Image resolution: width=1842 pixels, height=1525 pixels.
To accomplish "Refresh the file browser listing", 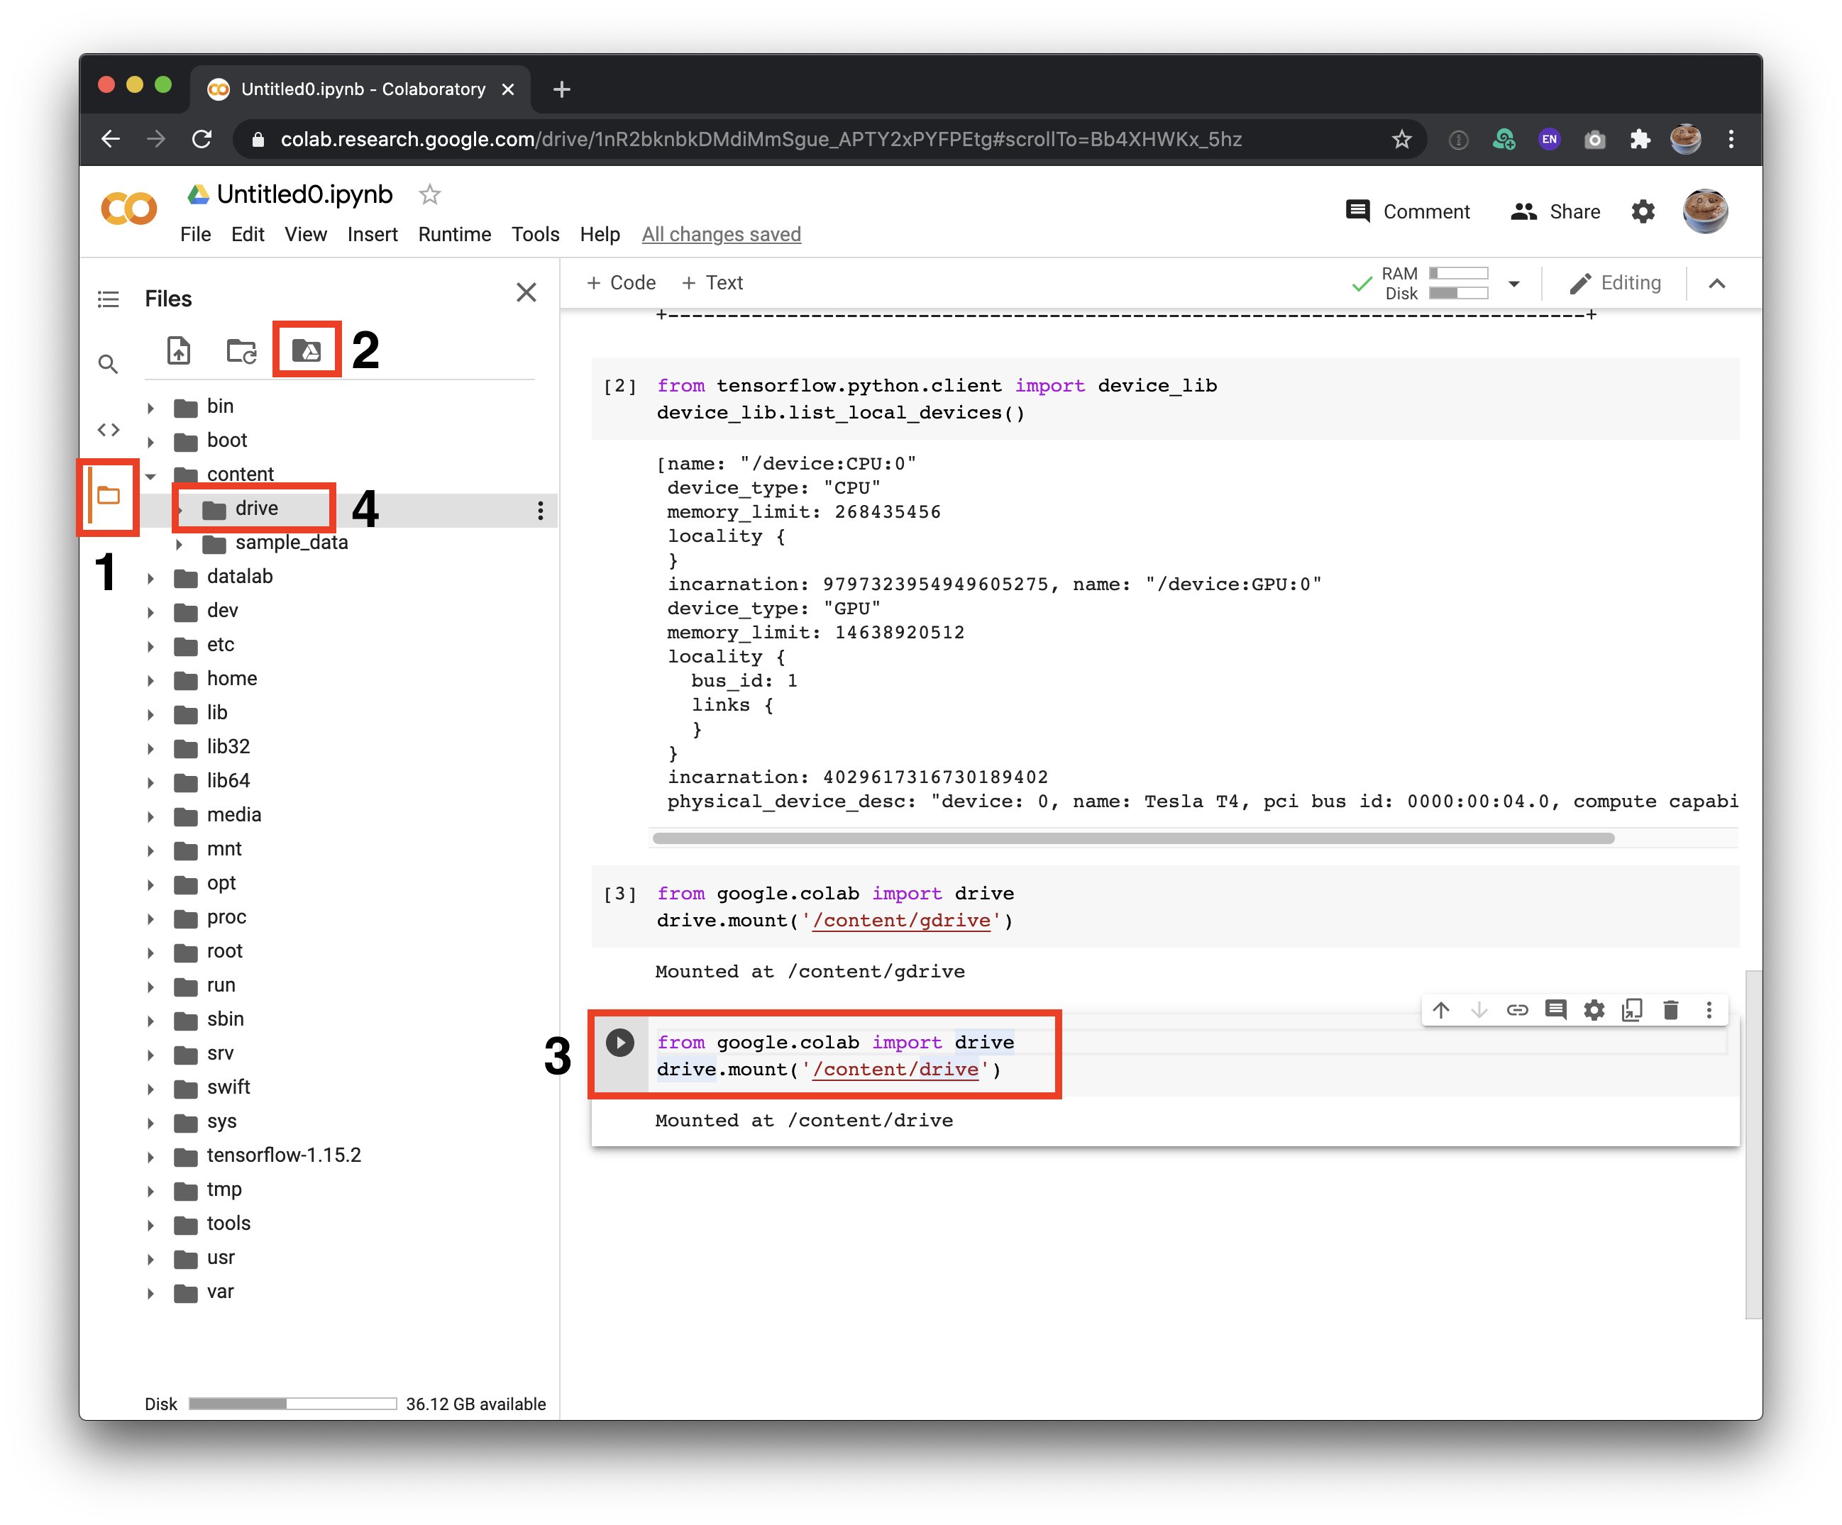I will point(241,351).
